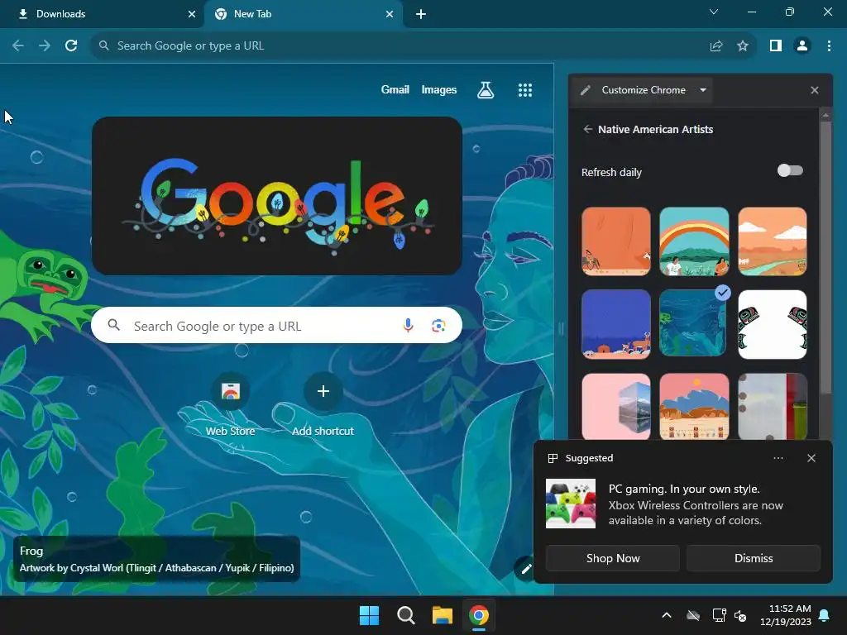Choose the gray and red stripe theme

pyautogui.click(x=772, y=406)
